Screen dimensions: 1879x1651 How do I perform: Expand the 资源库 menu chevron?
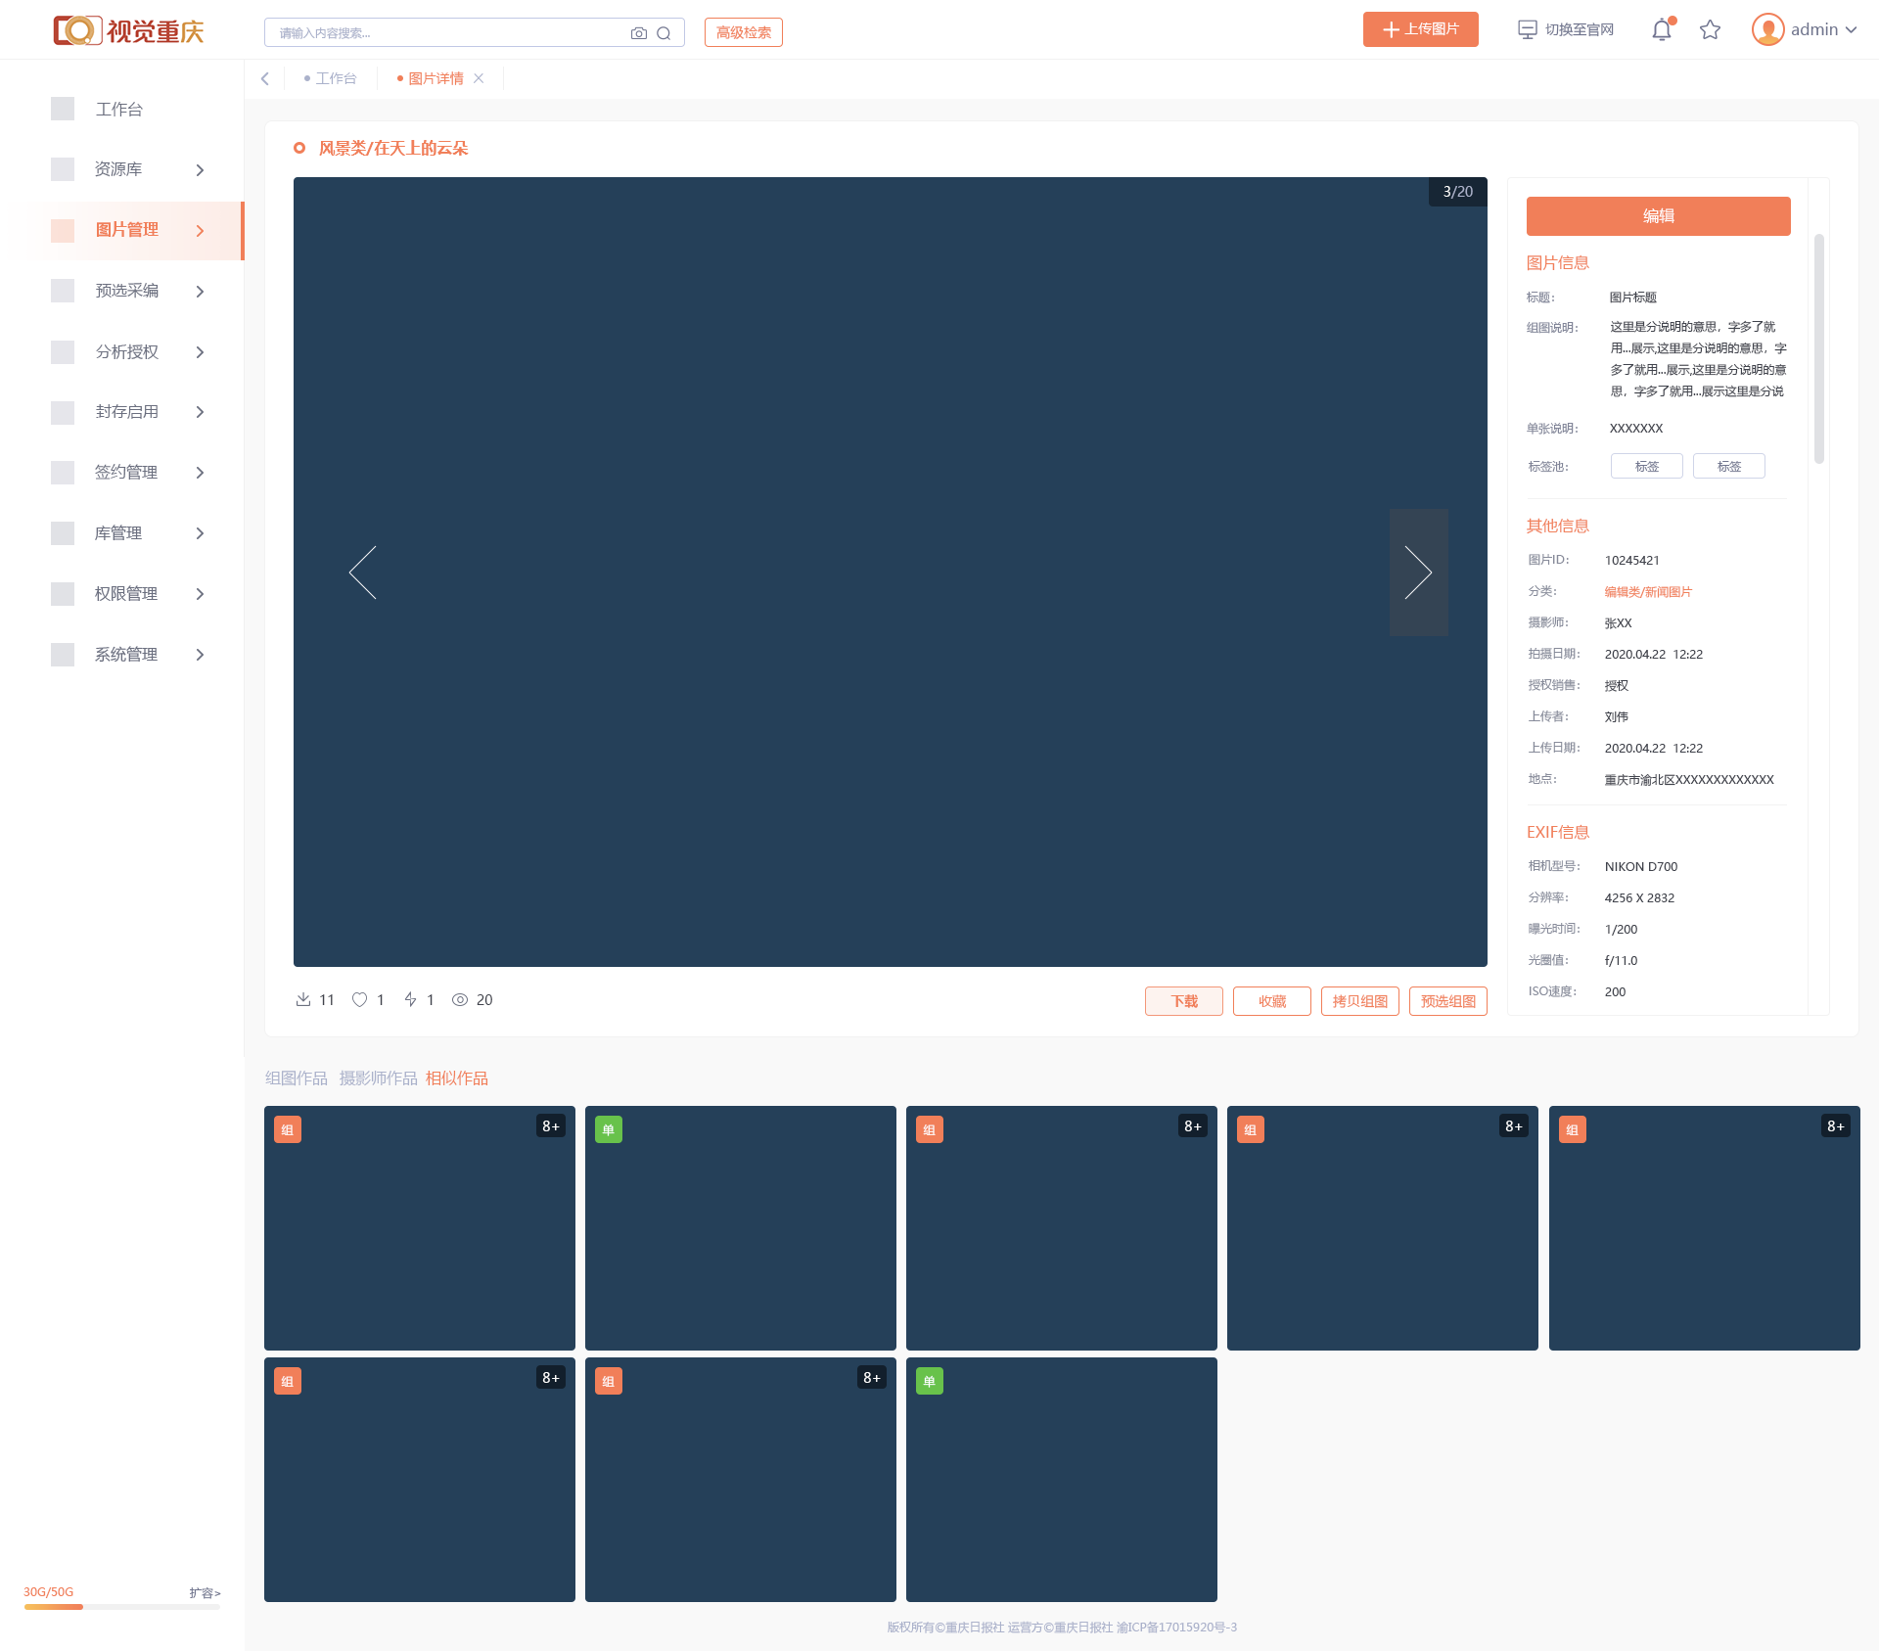point(200,170)
